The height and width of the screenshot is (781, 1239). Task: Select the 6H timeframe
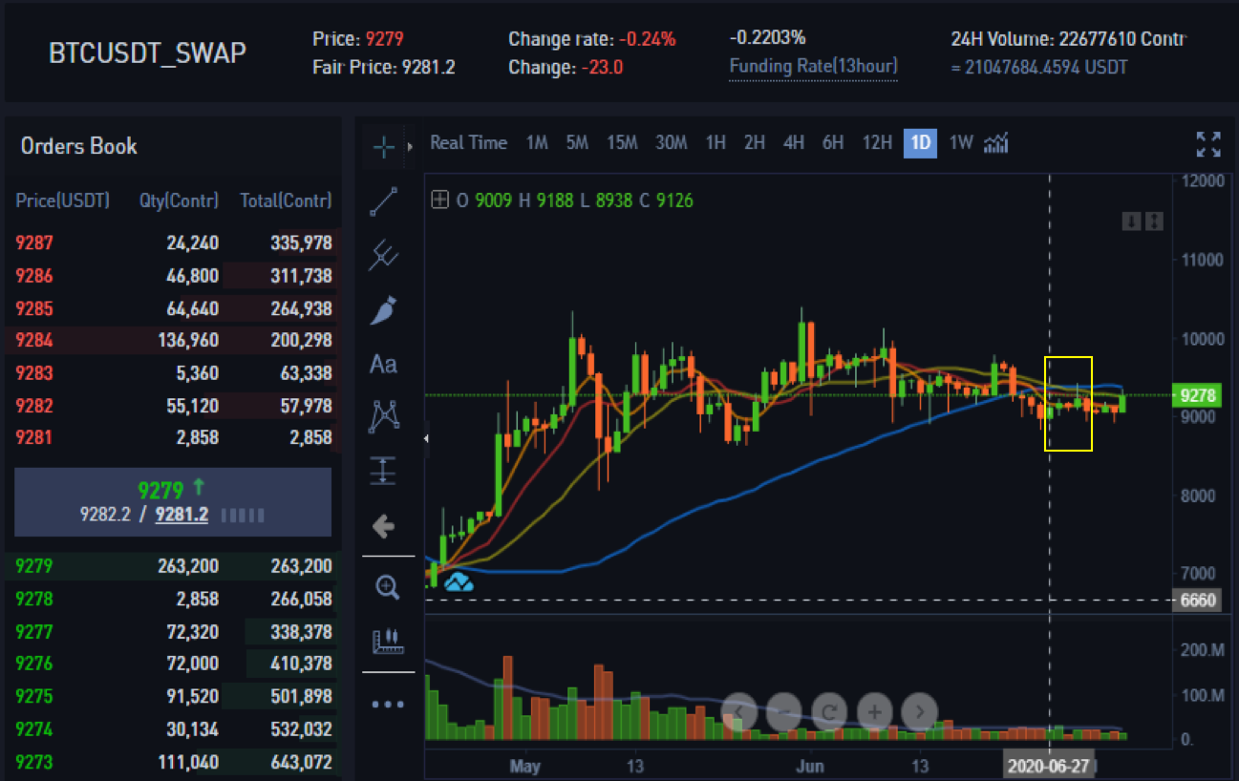pyautogui.click(x=833, y=143)
